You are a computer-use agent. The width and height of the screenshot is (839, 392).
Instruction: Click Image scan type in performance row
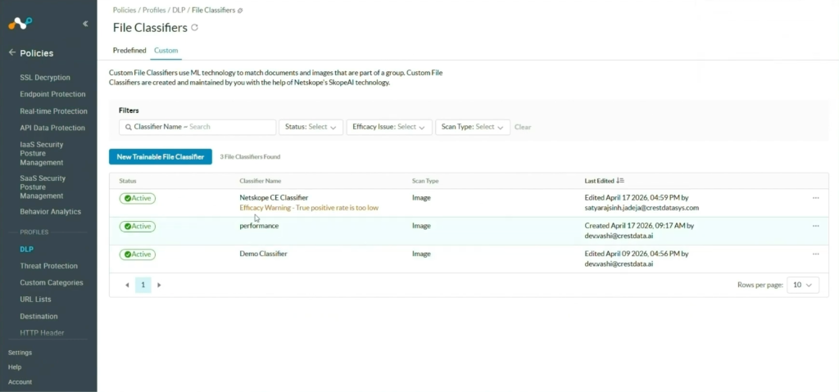(421, 226)
